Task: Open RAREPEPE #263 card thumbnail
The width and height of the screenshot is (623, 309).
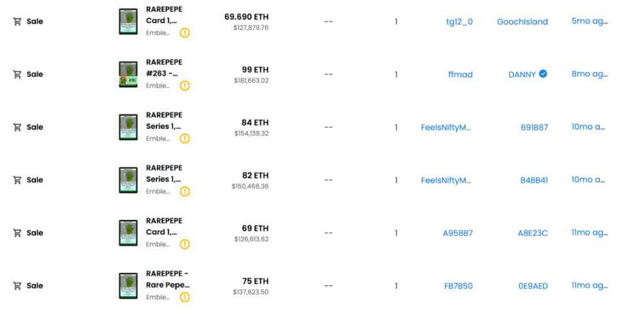Action: coord(128,74)
